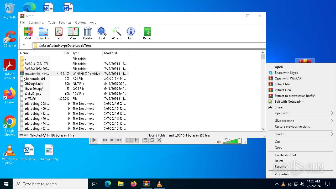
Task: Open the Favorites menu
Action: tap(65, 23)
